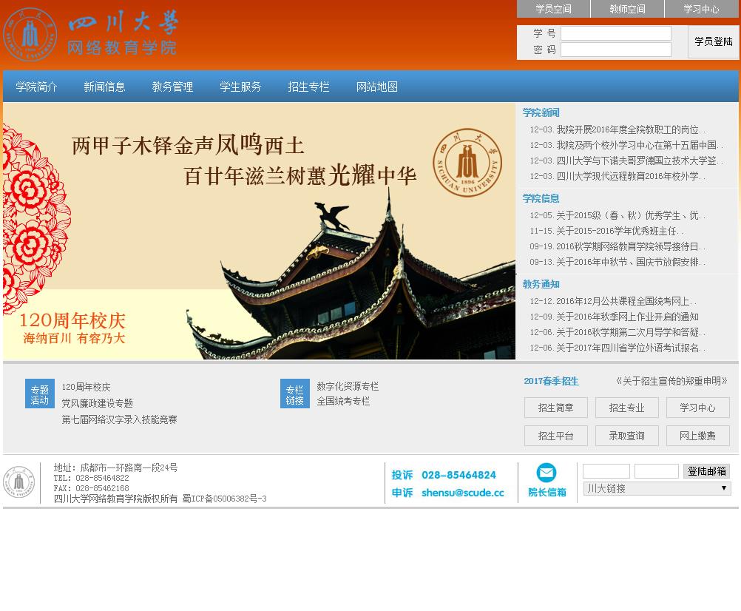Viewport: 741px width, 611px height.
Task: Click the 120周年校庆 banner image
Action: (259, 231)
